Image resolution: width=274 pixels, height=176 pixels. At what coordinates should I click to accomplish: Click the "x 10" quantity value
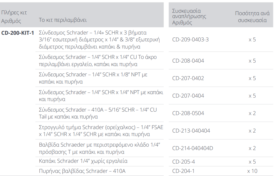252,171
